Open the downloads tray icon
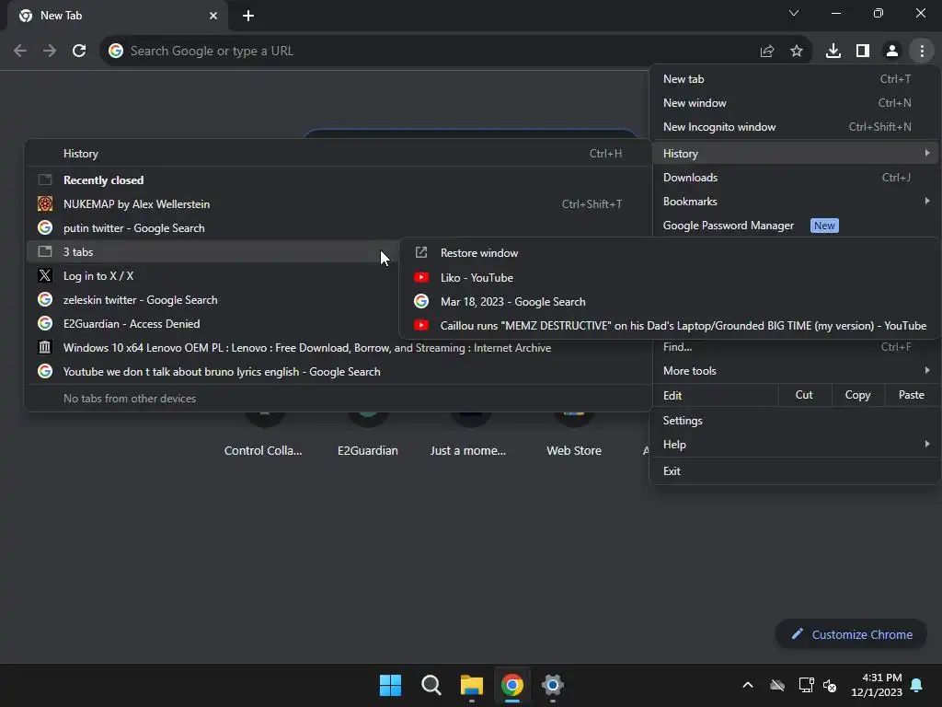The width and height of the screenshot is (942, 707). (x=833, y=52)
